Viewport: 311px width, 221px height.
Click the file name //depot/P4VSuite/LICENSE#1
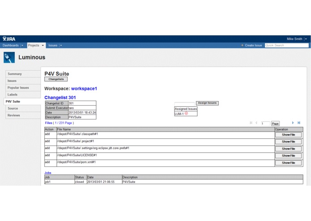click(77, 155)
